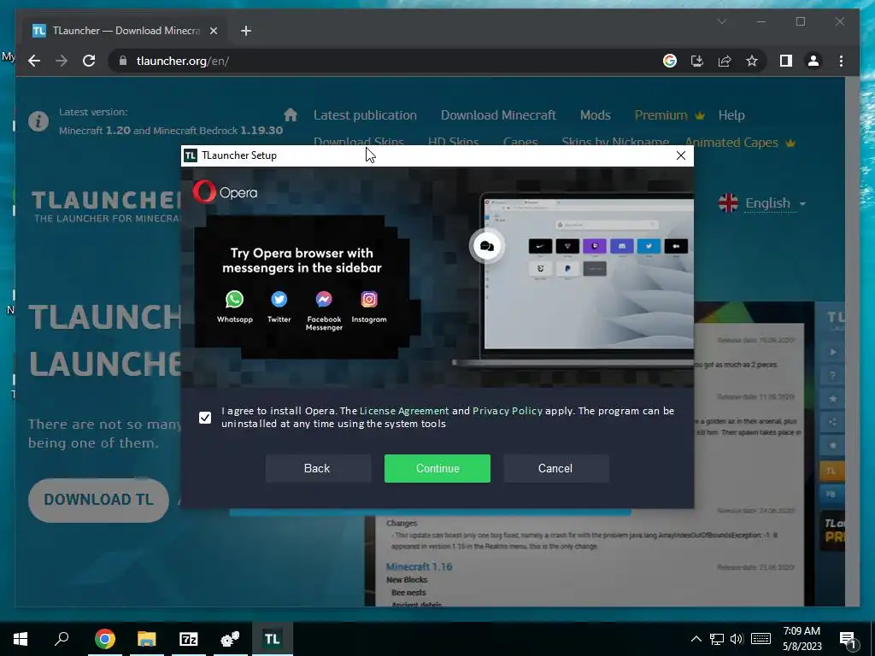
Task: Open Chrome tab search chevron
Action: coord(721,21)
